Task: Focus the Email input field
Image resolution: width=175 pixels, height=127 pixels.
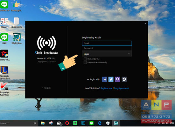Action: 107,43
